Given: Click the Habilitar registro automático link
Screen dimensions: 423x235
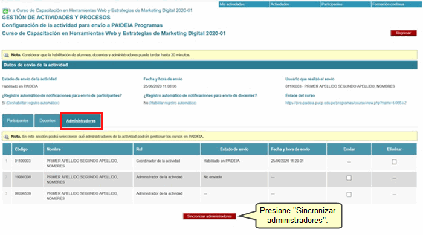Looking at the screenshot, I should (x=173, y=103).
